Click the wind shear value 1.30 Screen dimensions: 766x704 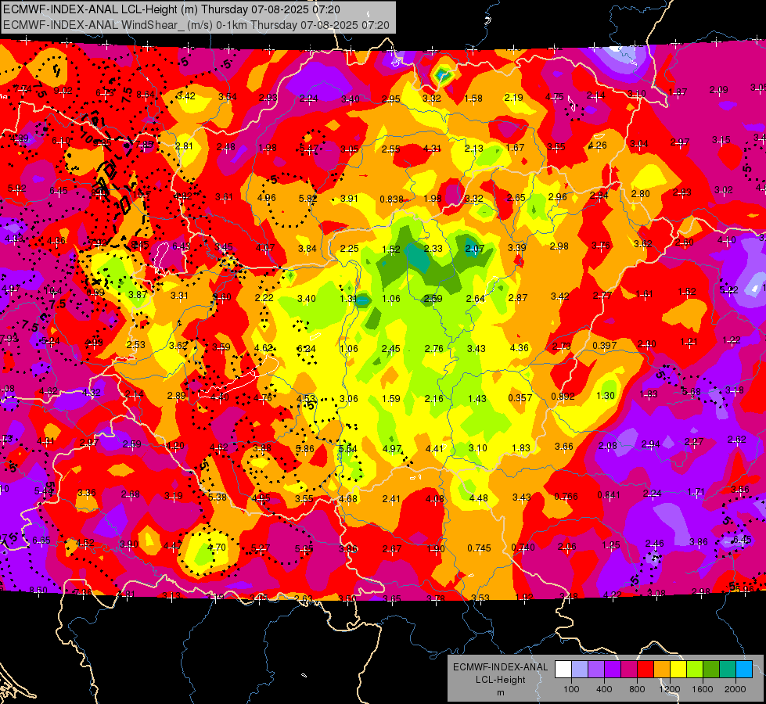[x=606, y=395]
